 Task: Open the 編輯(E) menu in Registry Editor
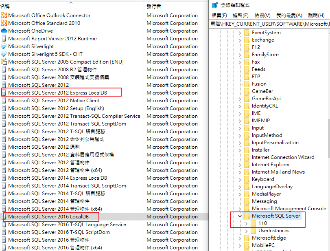point(240,15)
